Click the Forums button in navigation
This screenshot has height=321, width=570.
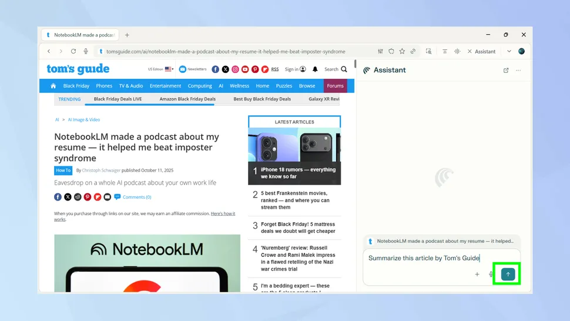coord(335,86)
